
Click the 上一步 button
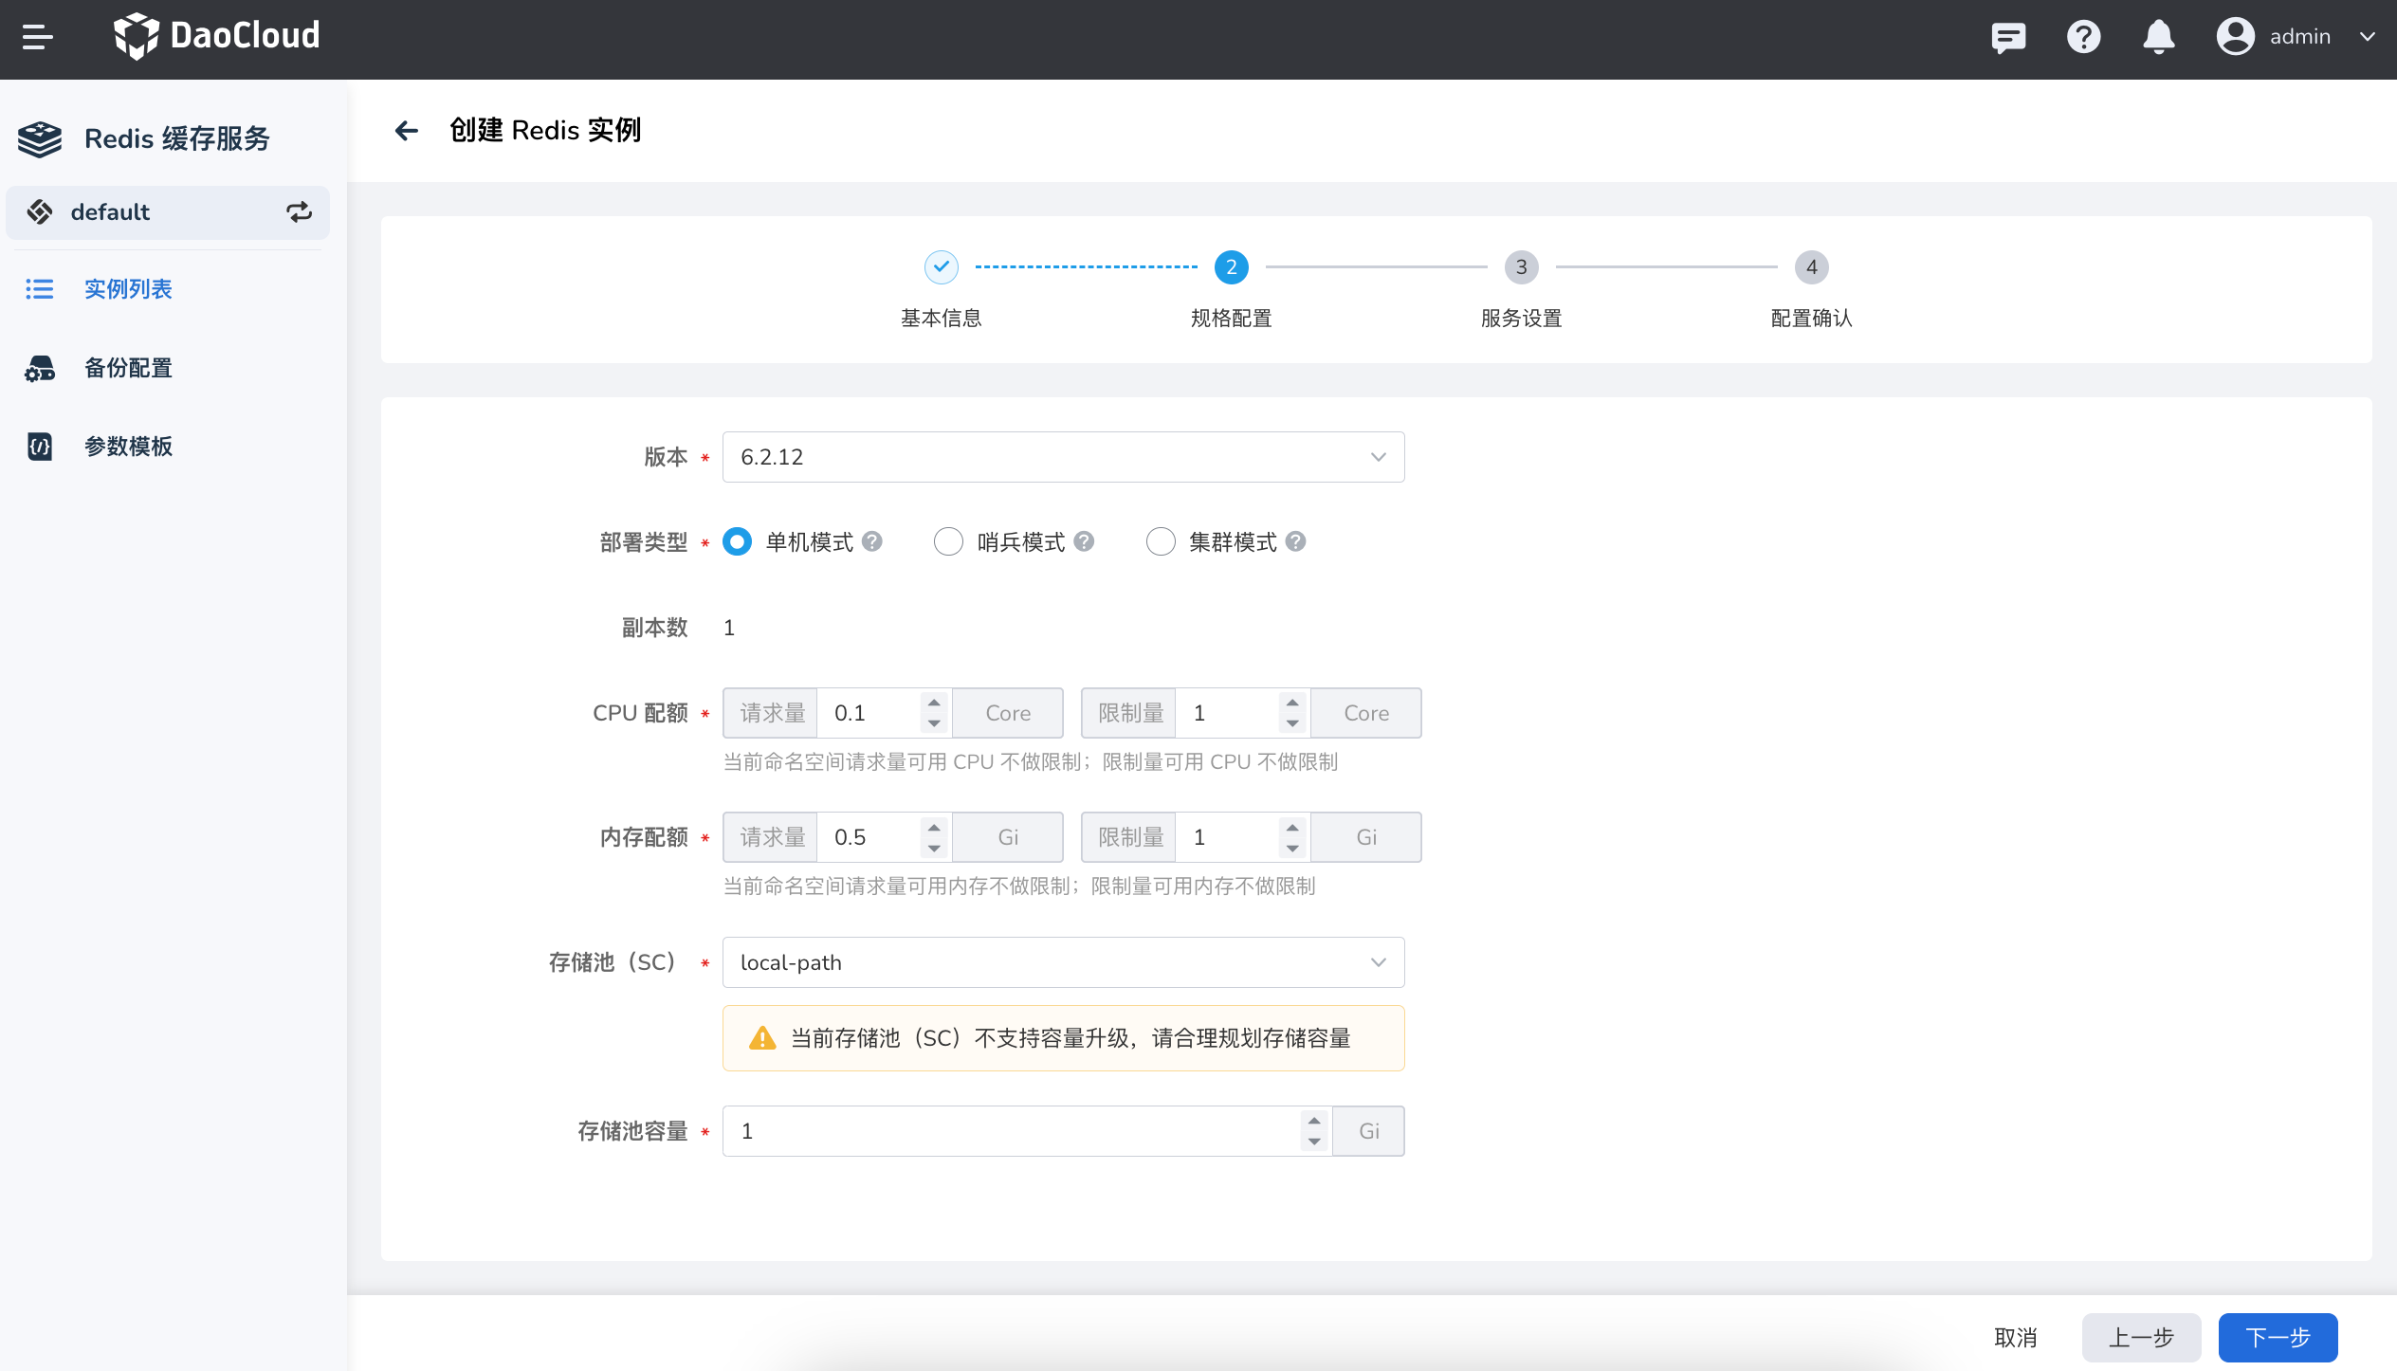point(2141,1337)
